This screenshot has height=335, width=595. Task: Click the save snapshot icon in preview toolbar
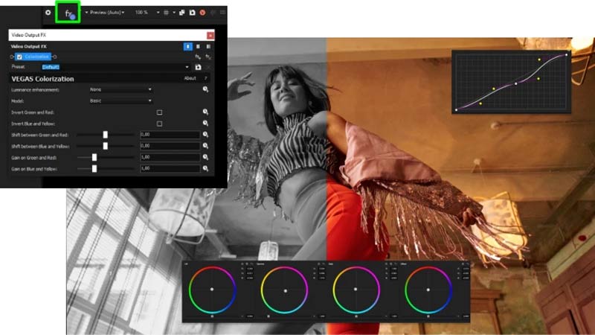192,13
